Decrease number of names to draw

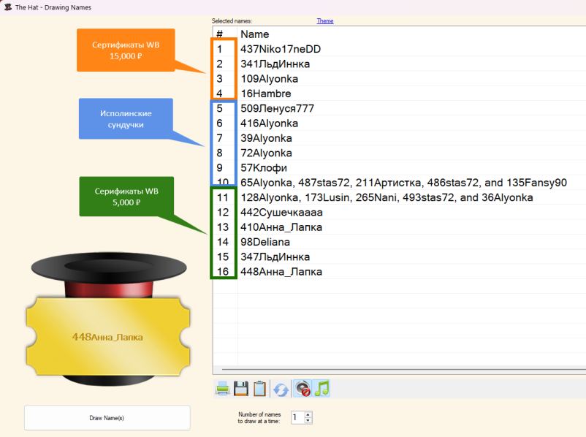click(308, 421)
